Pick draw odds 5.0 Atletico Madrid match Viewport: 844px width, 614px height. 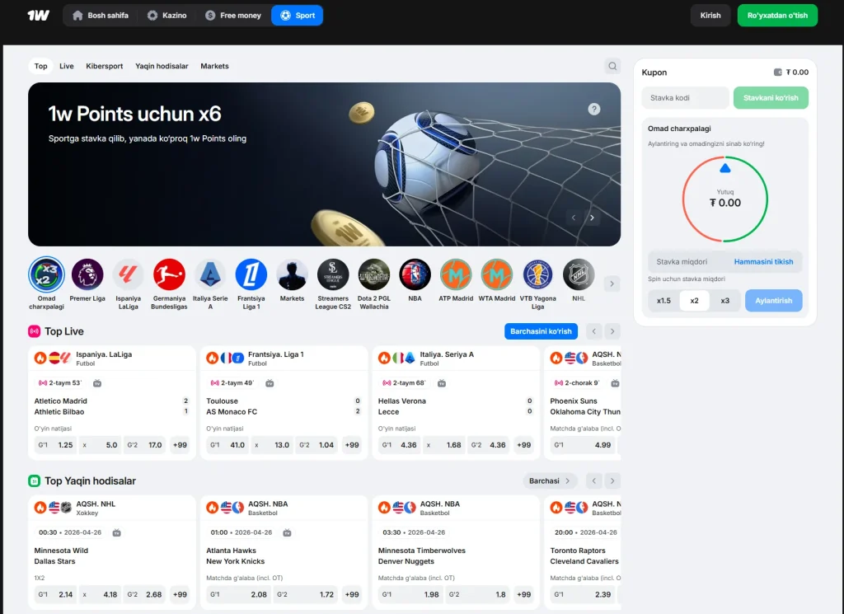coord(100,445)
